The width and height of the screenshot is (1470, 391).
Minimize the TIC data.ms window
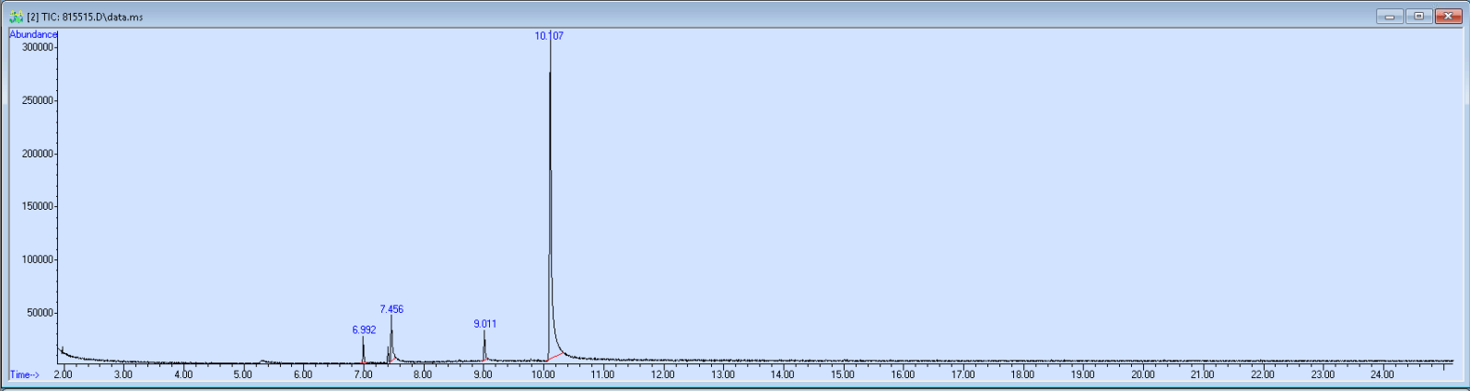(x=1389, y=16)
